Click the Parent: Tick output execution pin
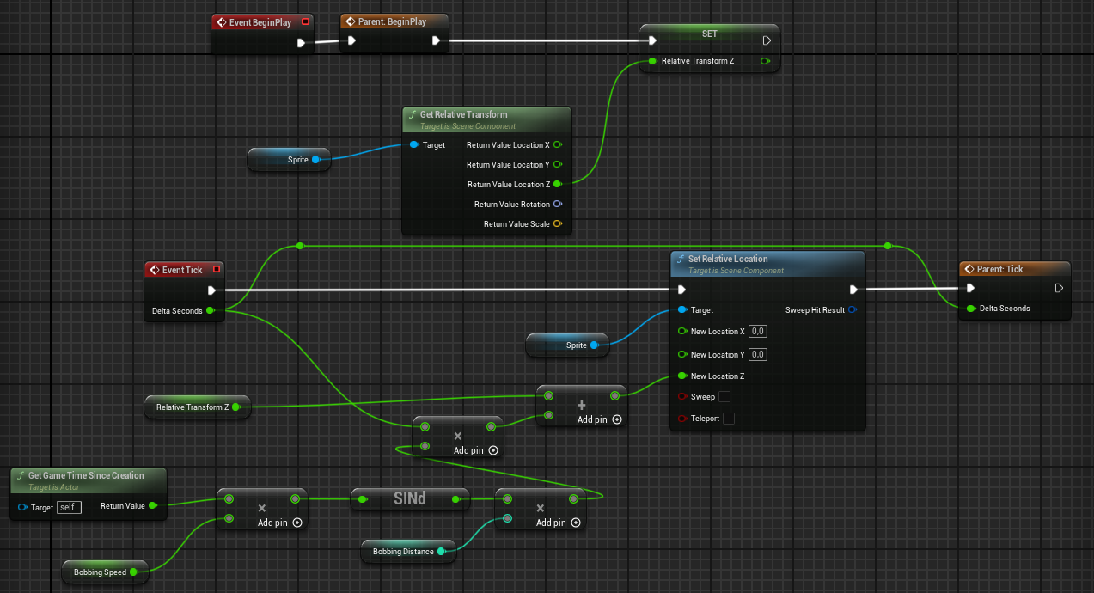Image resolution: width=1094 pixels, height=593 pixels. (x=1058, y=289)
